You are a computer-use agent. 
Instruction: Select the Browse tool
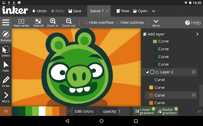pos(6,36)
